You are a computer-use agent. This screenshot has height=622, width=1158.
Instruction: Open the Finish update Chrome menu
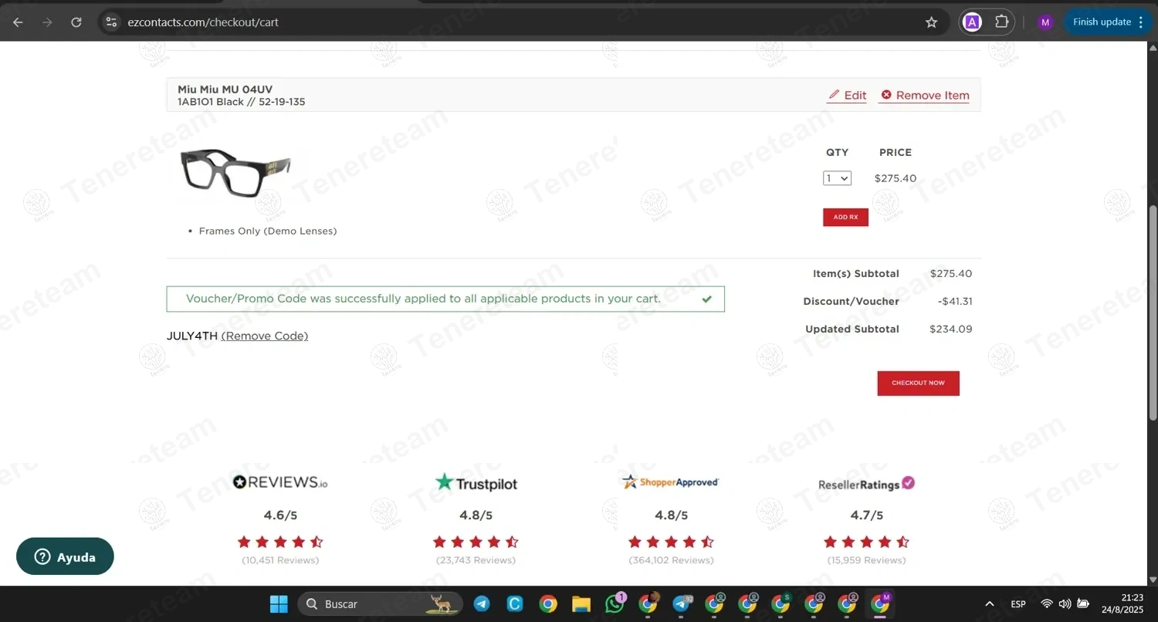[x=1109, y=22]
